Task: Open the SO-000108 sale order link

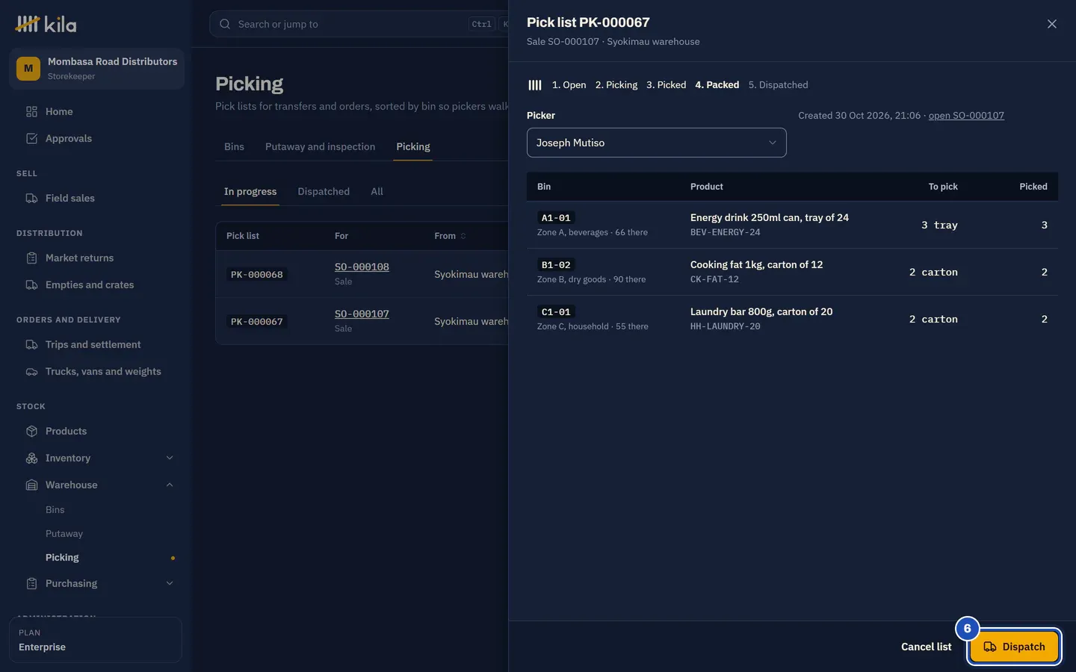Action: click(362, 267)
